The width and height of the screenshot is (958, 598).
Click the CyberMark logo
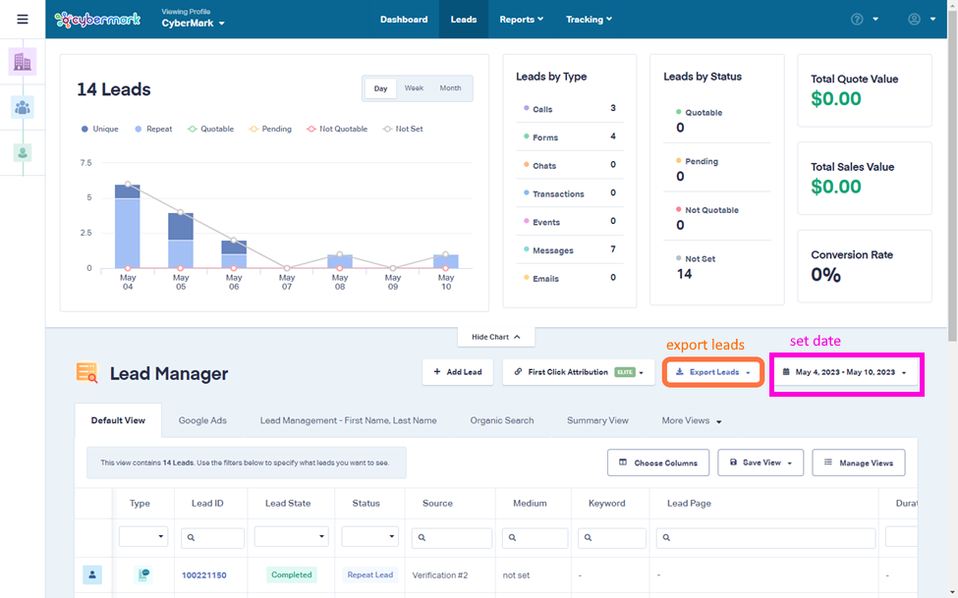98,19
